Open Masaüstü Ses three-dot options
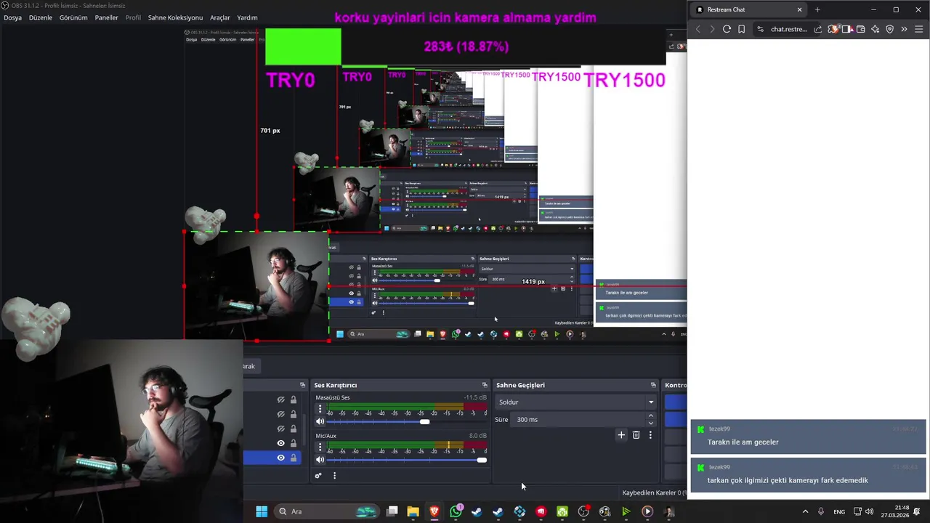This screenshot has height=523, width=930. pos(320,409)
